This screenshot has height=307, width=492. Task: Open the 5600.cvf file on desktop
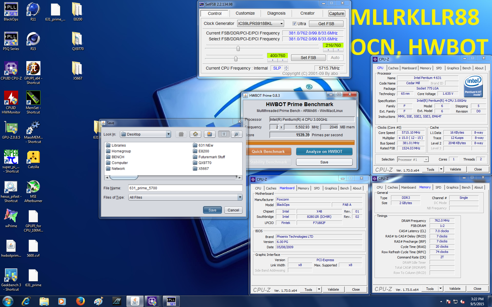point(33,248)
